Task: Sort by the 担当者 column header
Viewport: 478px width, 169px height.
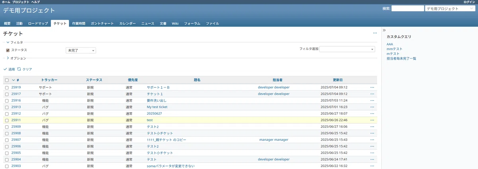Action: click(x=278, y=80)
